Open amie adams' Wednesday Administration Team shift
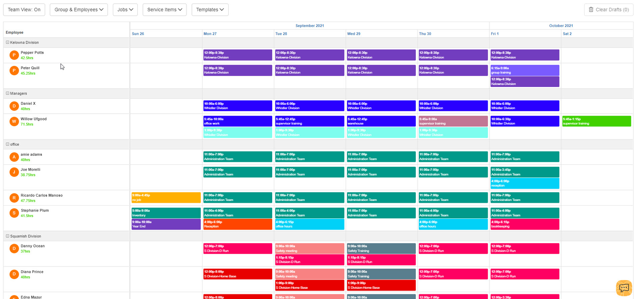The height and width of the screenshot is (299, 634). click(x=381, y=157)
